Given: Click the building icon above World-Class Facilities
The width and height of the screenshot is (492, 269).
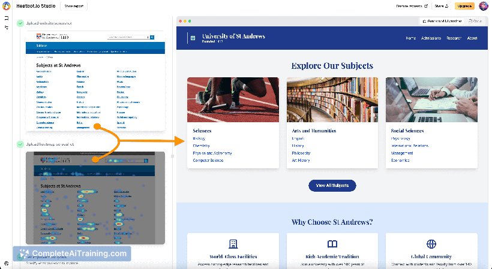Looking at the screenshot, I should pos(233,244).
